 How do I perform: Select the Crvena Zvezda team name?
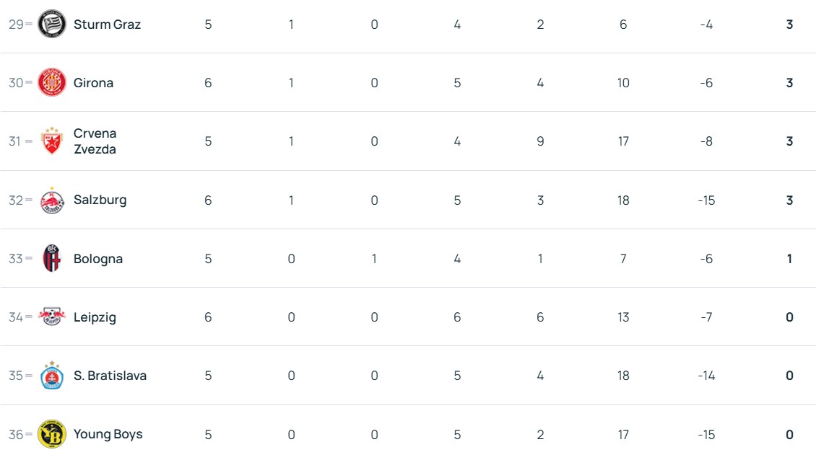pyautogui.click(x=95, y=141)
